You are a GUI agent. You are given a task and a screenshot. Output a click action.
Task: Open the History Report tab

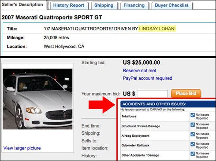point(69,5)
